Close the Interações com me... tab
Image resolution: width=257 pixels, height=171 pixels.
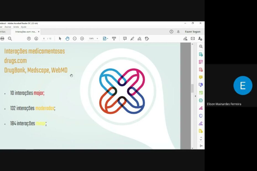39,32
